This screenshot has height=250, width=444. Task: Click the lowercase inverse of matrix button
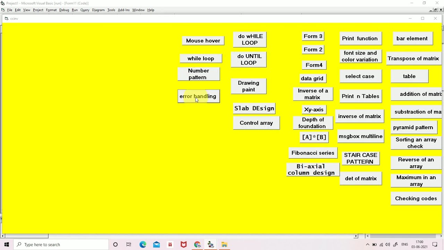(x=359, y=116)
